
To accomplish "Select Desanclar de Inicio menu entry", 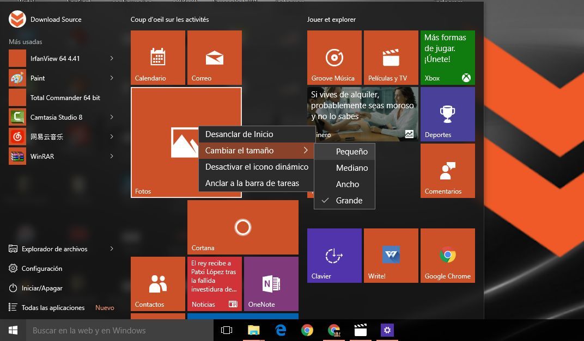I will tap(257, 134).
